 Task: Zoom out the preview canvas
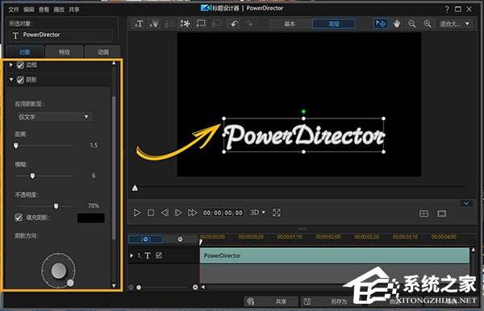(x=411, y=23)
